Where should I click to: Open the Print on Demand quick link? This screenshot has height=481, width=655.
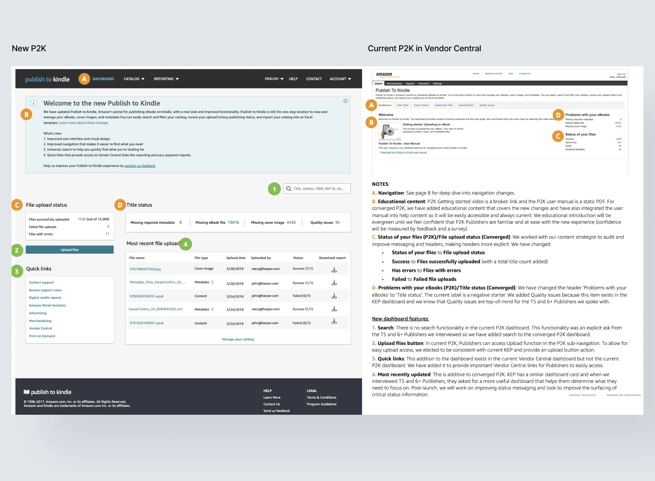pos(42,336)
